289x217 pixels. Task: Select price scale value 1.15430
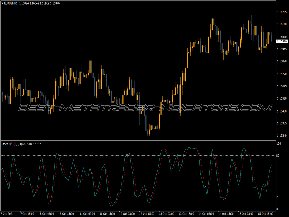pos(282,111)
